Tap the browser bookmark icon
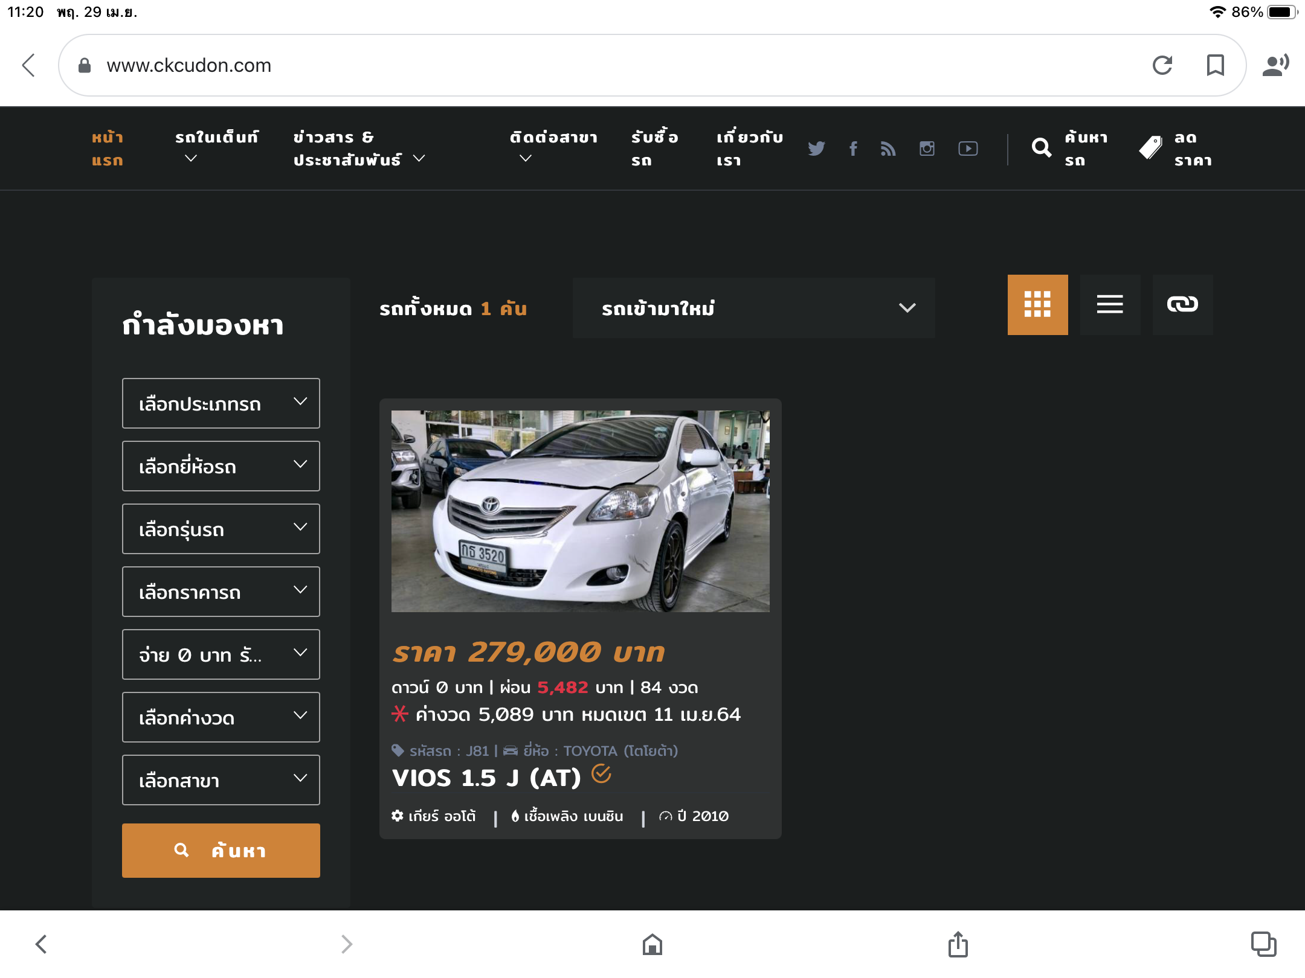 click(x=1215, y=65)
